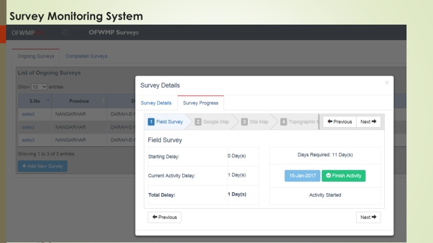433x243 pixels.
Task: Click the bottom Previous arrow button
Action: click(164, 217)
